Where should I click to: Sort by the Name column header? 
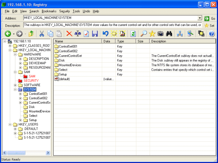click(78, 41)
